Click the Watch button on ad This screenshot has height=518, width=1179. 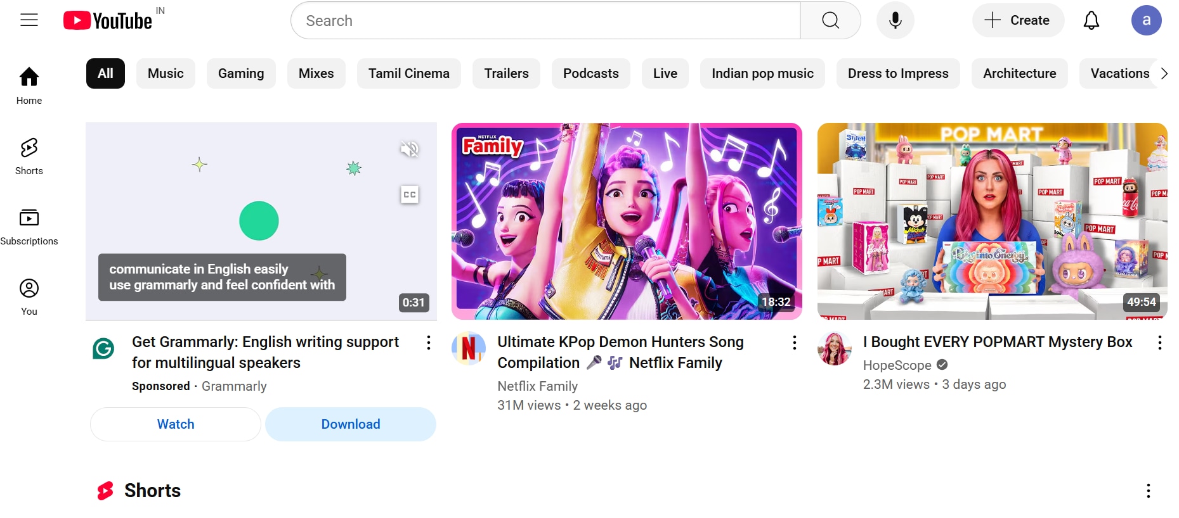176,424
